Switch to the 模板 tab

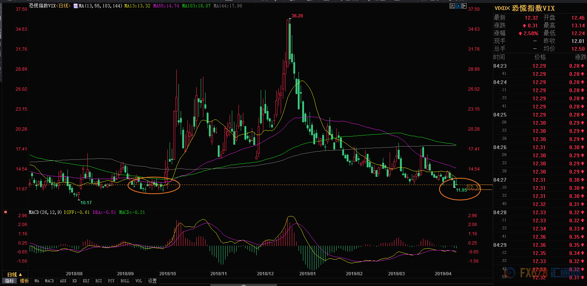[24, 281]
